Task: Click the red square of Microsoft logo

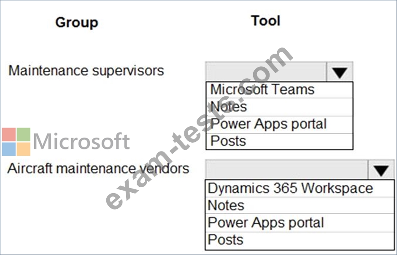Action: pyautogui.click(x=9, y=135)
